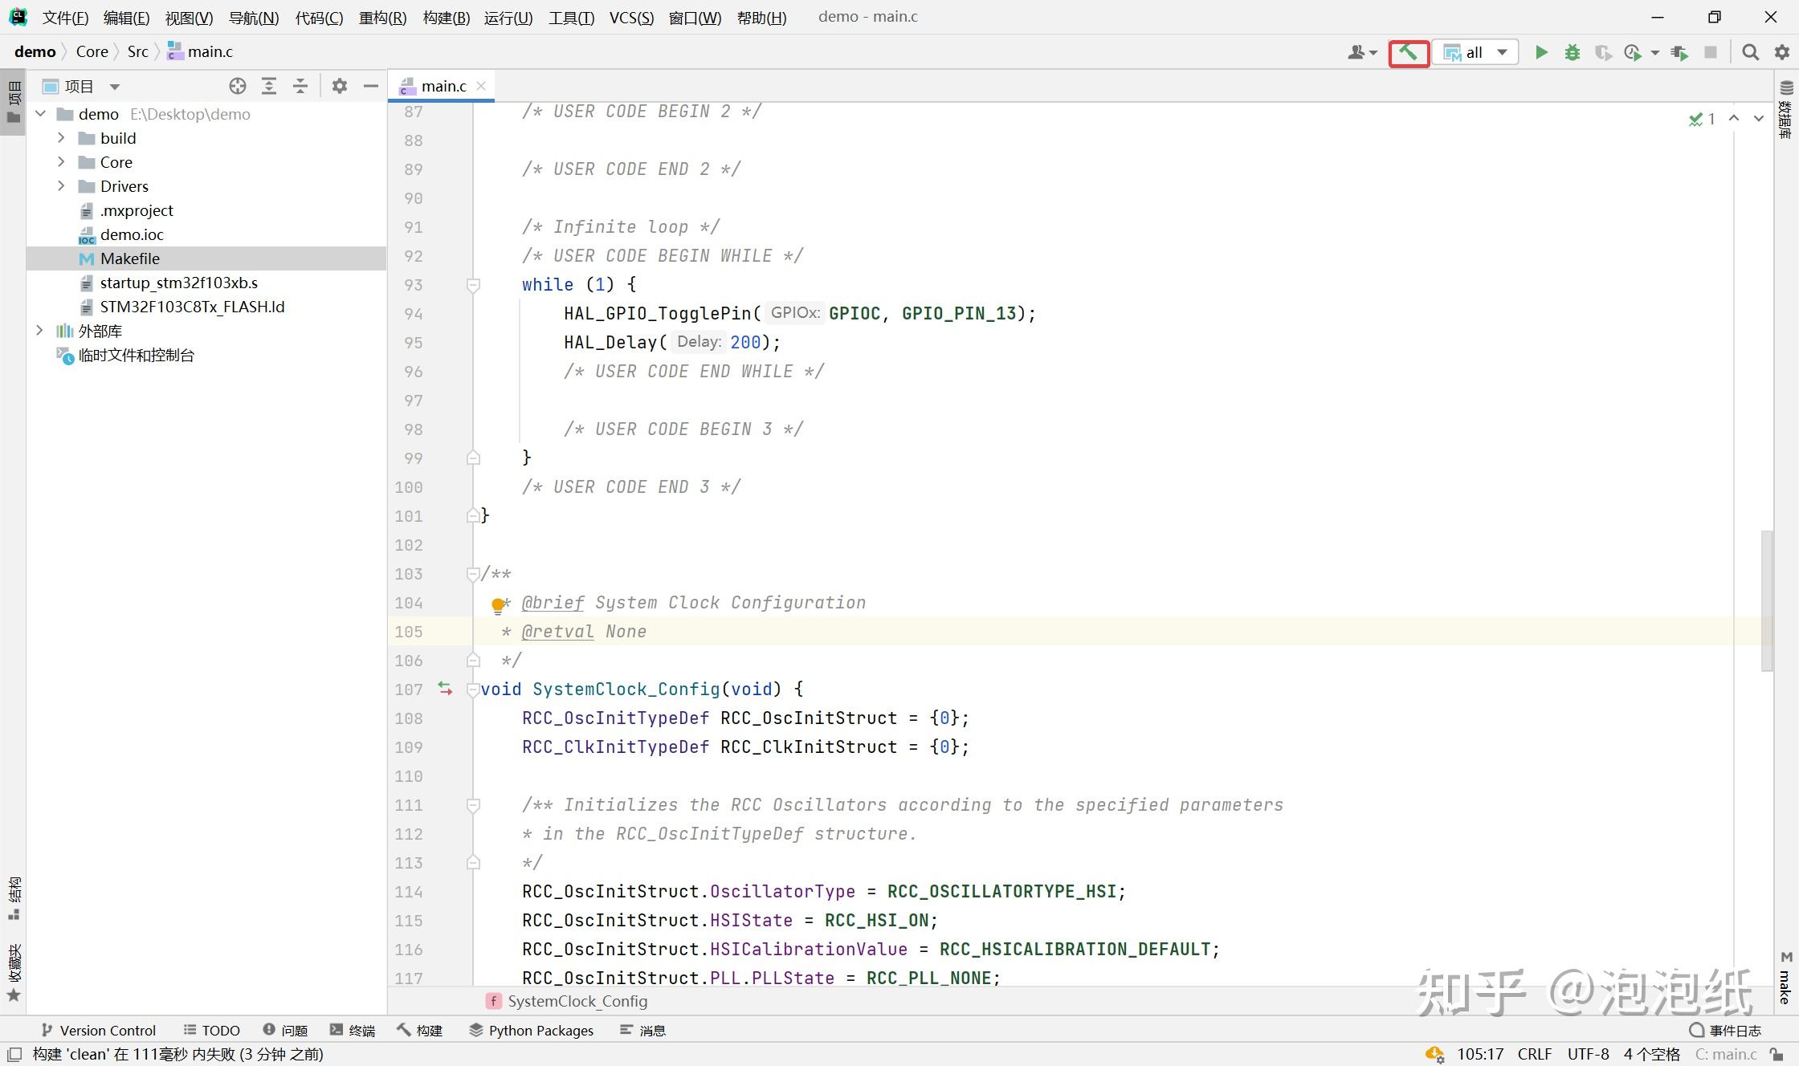Open the TODO tool window
The image size is (1799, 1066).
(x=211, y=1030)
